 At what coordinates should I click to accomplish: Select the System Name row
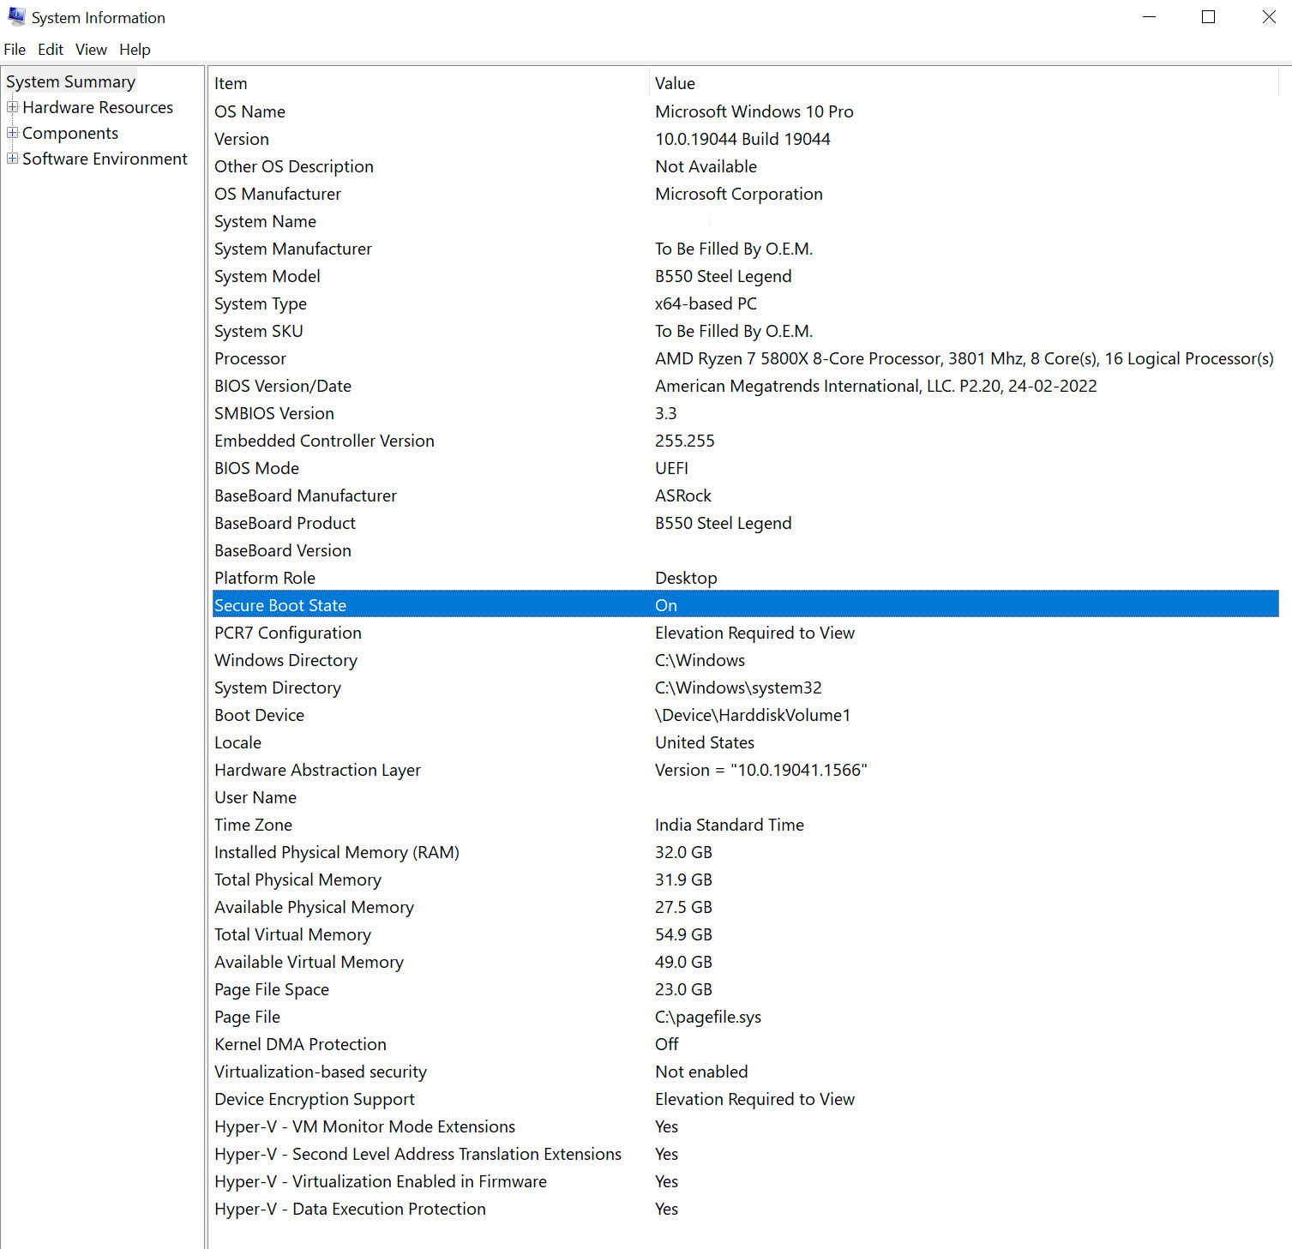(x=745, y=221)
